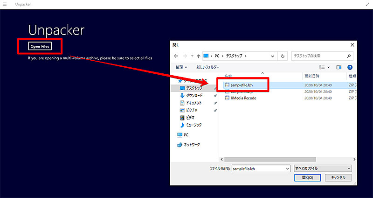Click the ネットワーク network icon
373x198 pixels.
(x=180, y=145)
